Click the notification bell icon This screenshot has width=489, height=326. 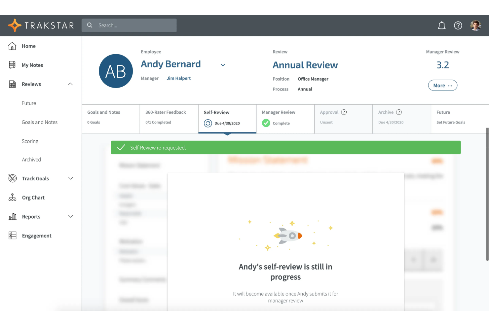(442, 25)
